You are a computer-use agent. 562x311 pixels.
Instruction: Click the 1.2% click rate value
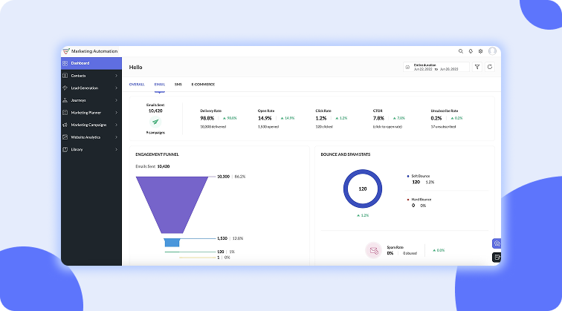(x=321, y=118)
